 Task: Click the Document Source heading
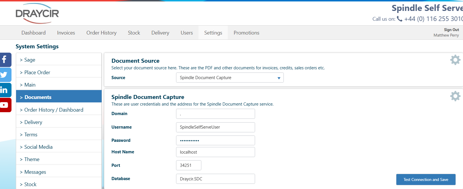[136, 61]
